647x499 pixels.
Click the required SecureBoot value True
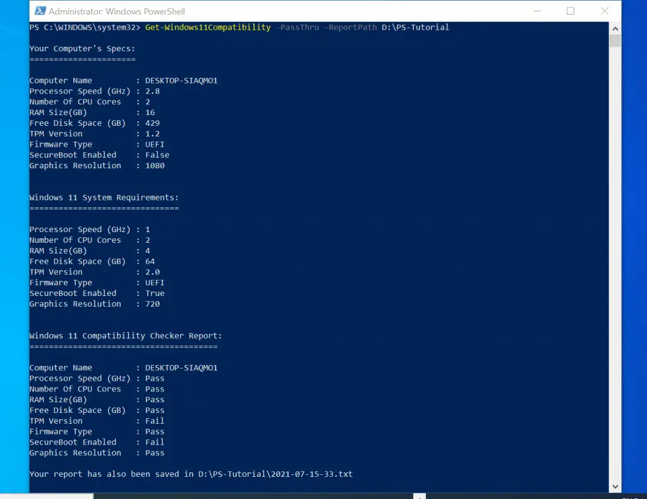[155, 293]
